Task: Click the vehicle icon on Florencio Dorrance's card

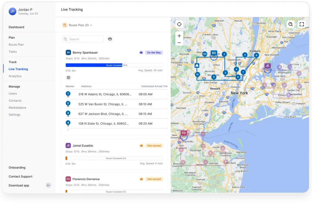Action: point(141,179)
